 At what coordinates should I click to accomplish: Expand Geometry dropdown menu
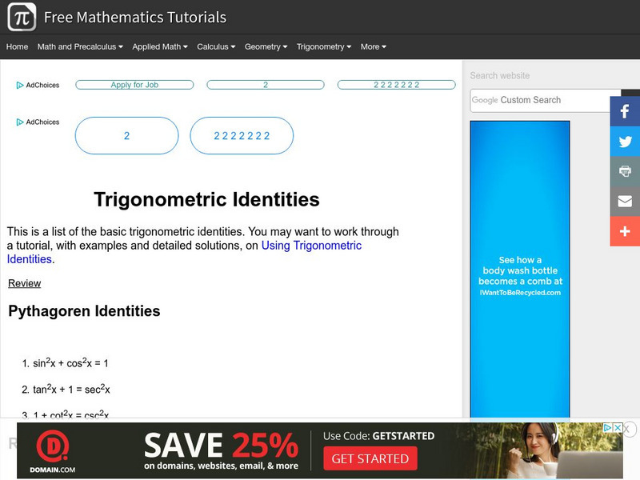(266, 46)
